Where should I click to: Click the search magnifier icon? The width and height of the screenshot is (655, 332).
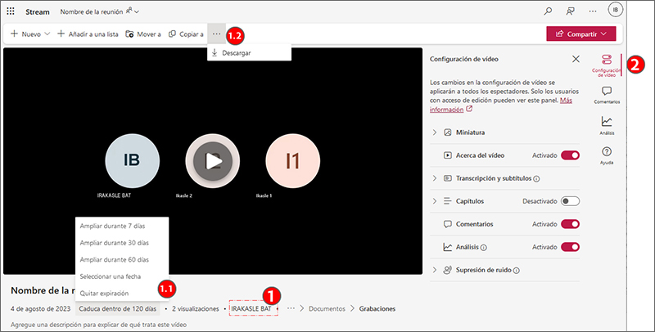pos(549,11)
